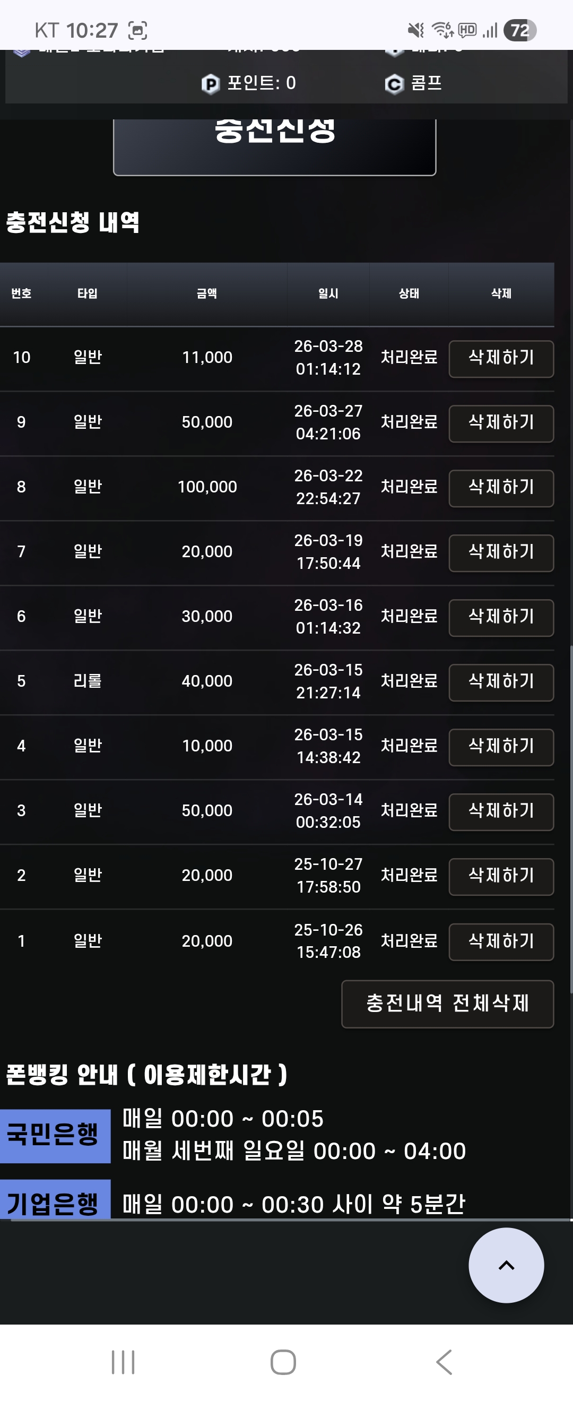Click 충전내역 전체삭제 to clear all history

pyautogui.click(x=447, y=1004)
